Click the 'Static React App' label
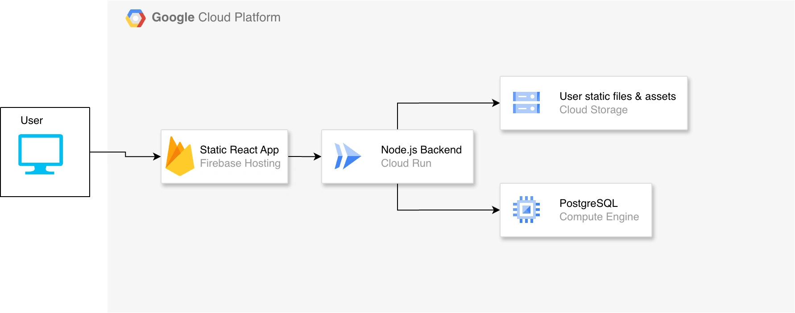The height and width of the screenshot is (313, 795). 239,150
